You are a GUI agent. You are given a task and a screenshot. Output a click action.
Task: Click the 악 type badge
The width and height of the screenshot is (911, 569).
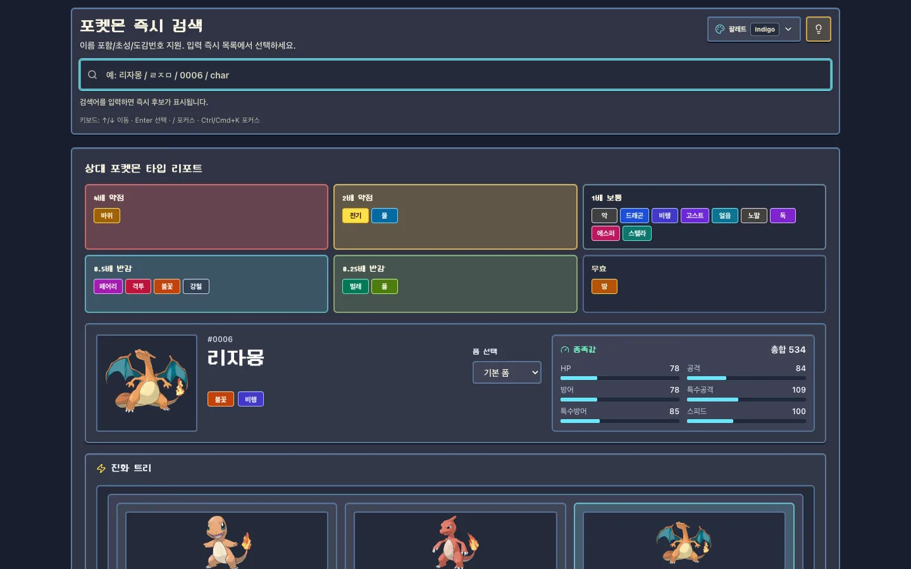click(x=604, y=216)
